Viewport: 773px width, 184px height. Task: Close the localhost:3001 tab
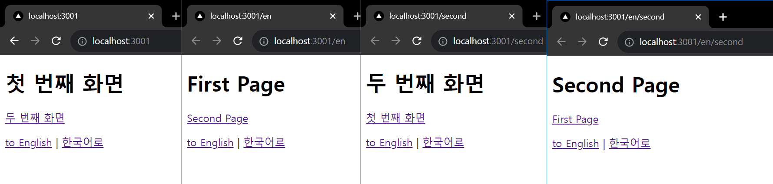[151, 16]
